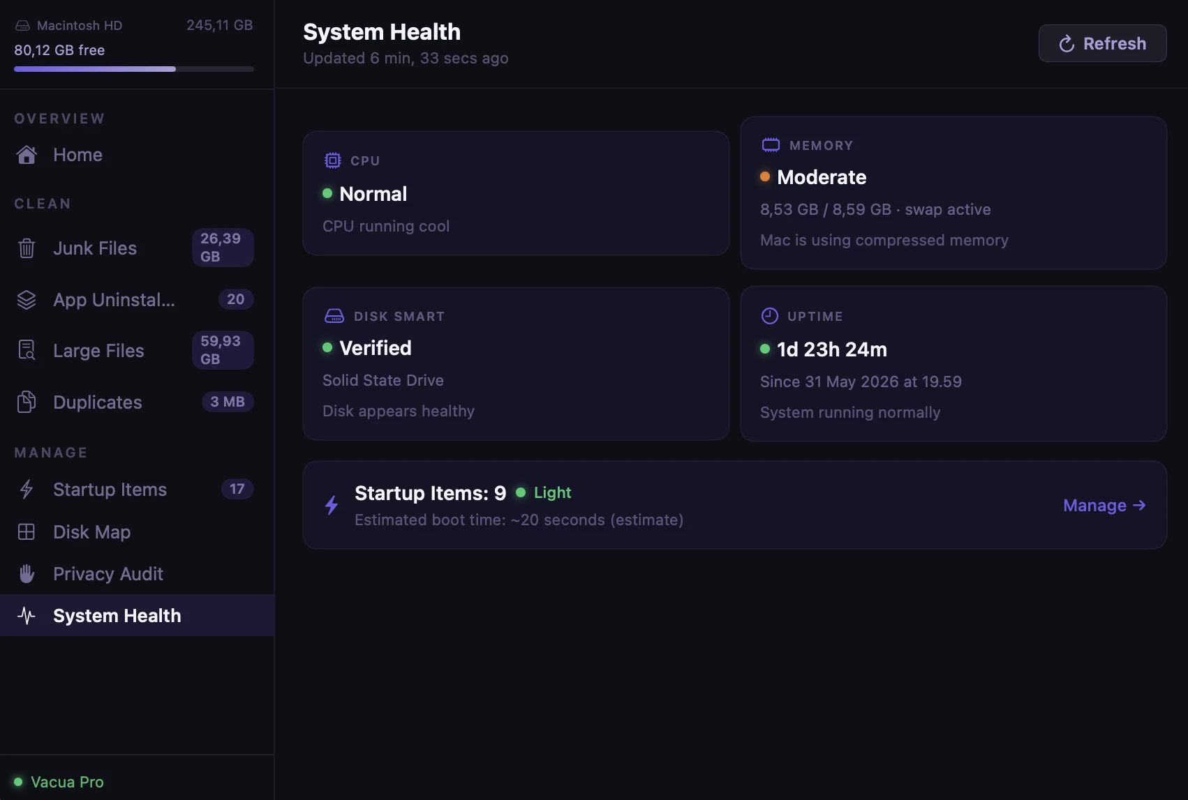Click the disk usage progress bar

click(134, 69)
